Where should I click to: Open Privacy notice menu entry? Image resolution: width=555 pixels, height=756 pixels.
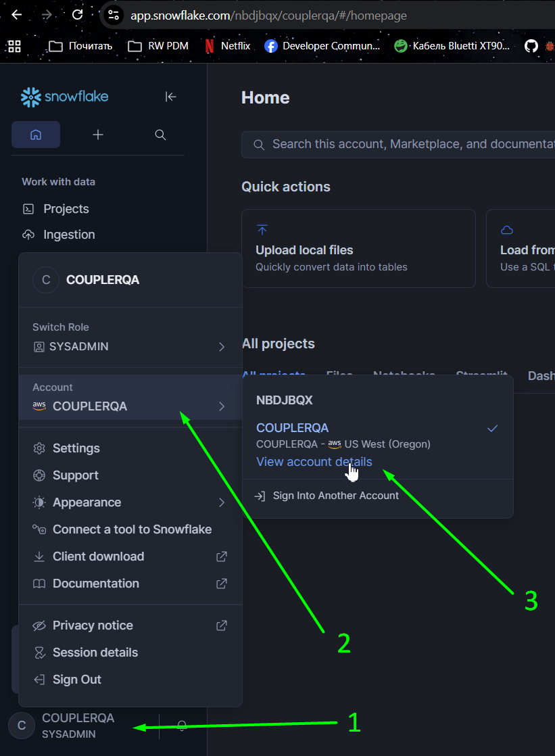click(x=130, y=625)
